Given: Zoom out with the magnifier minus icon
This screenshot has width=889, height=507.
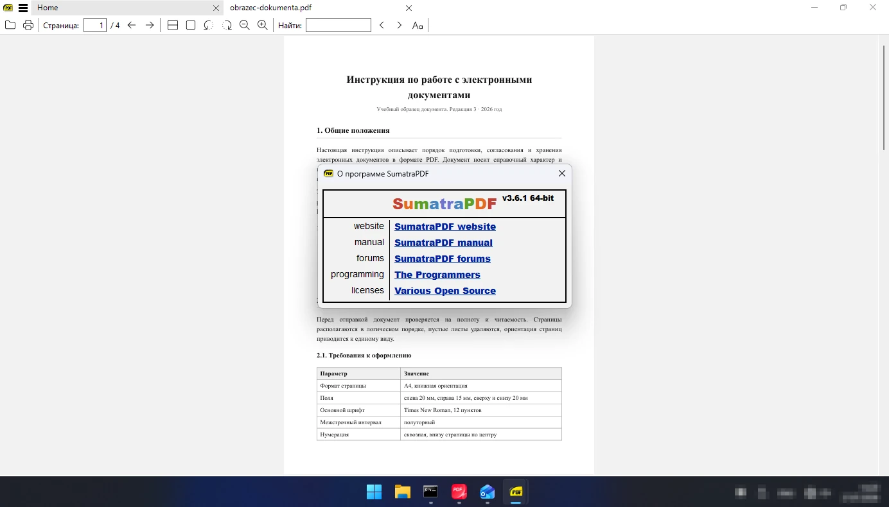Looking at the screenshot, I should 245,25.
